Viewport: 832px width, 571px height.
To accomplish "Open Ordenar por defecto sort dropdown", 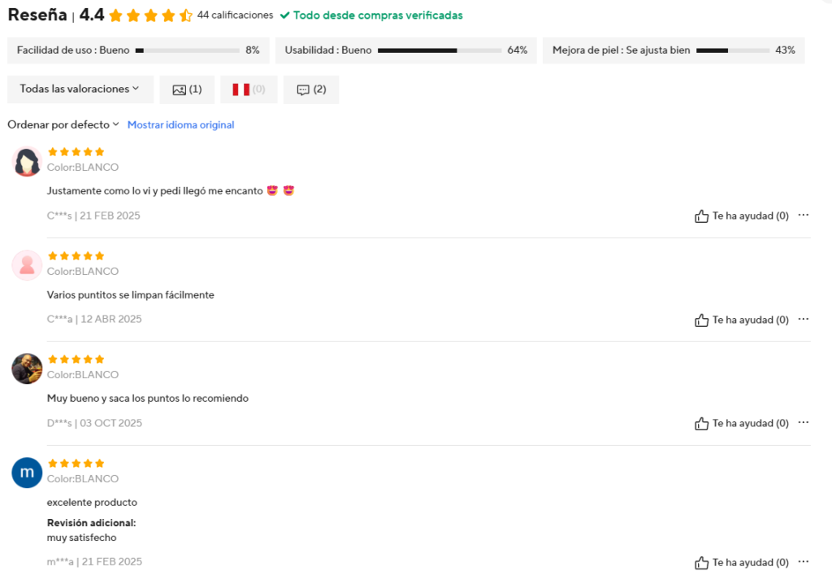I will point(63,124).
